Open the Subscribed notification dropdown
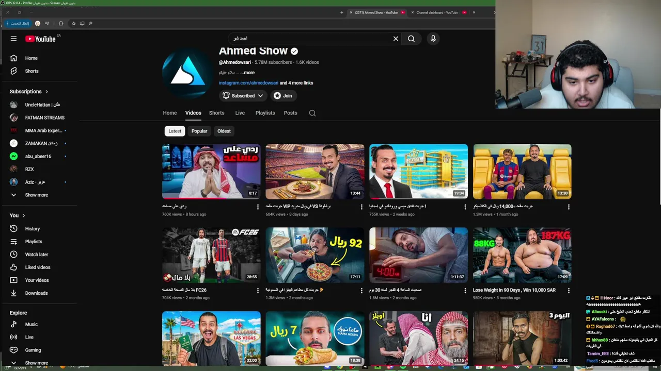The width and height of the screenshot is (661, 371). tap(243, 96)
